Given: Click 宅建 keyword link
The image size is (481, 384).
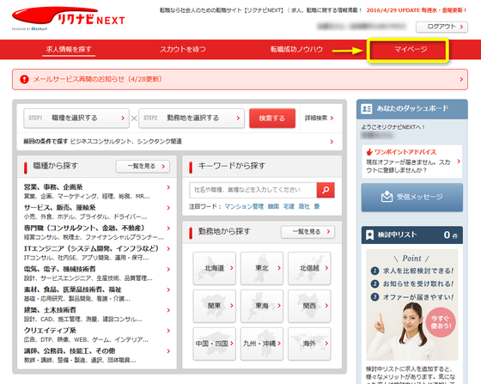Looking at the screenshot, I should tap(289, 206).
